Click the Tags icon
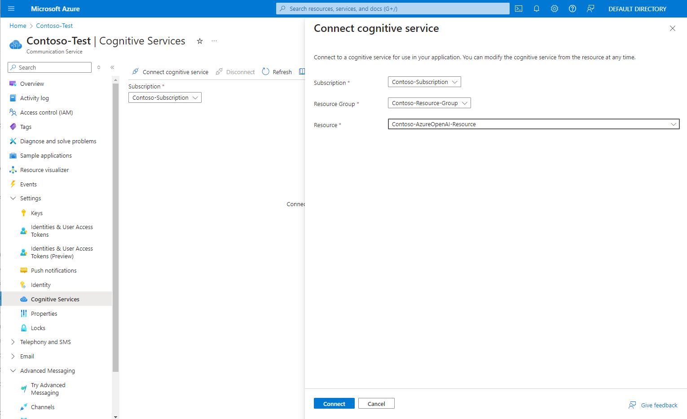The image size is (687, 419). coord(13,127)
